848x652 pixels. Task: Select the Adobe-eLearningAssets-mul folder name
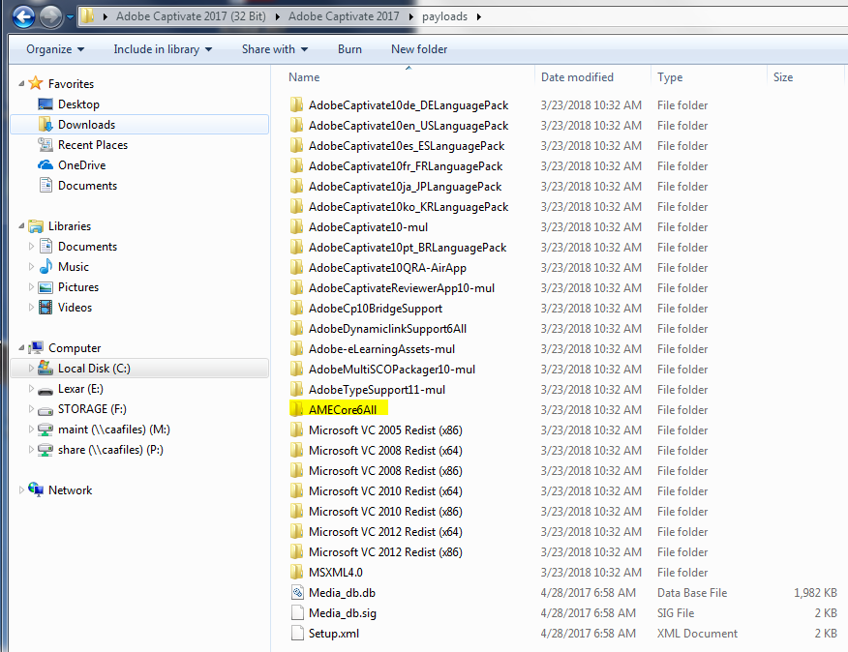[x=381, y=348]
